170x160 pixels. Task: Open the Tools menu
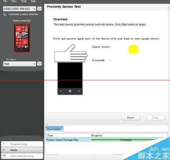(x=24, y=1)
